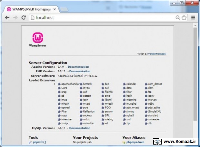Click the puzzle icon beside zlib
This screenshot has height=147, width=200.
(146, 123)
